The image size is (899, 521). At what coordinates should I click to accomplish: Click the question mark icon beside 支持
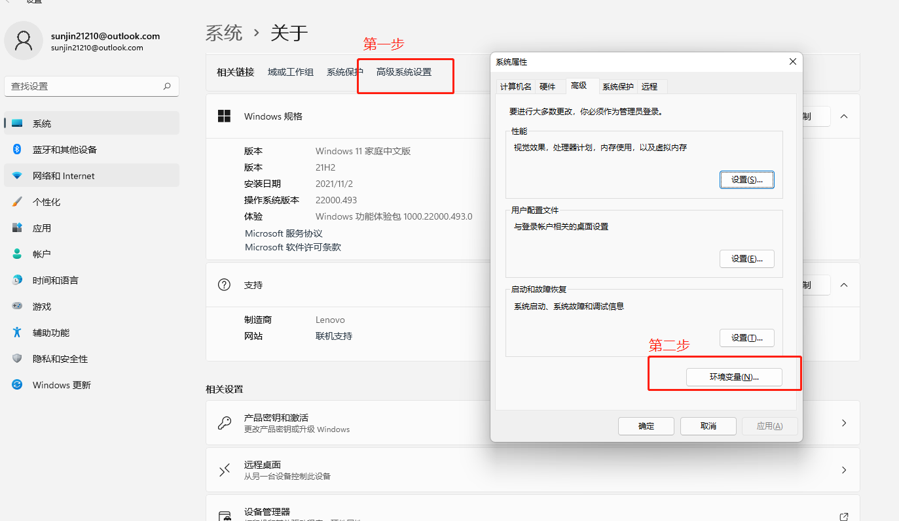pyautogui.click(x=224, y=284)
